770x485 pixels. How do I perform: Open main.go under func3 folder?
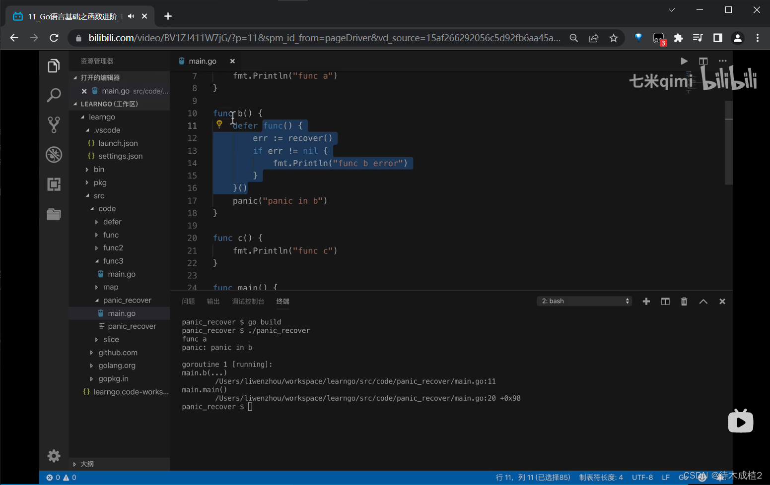(x=122, y=274)
